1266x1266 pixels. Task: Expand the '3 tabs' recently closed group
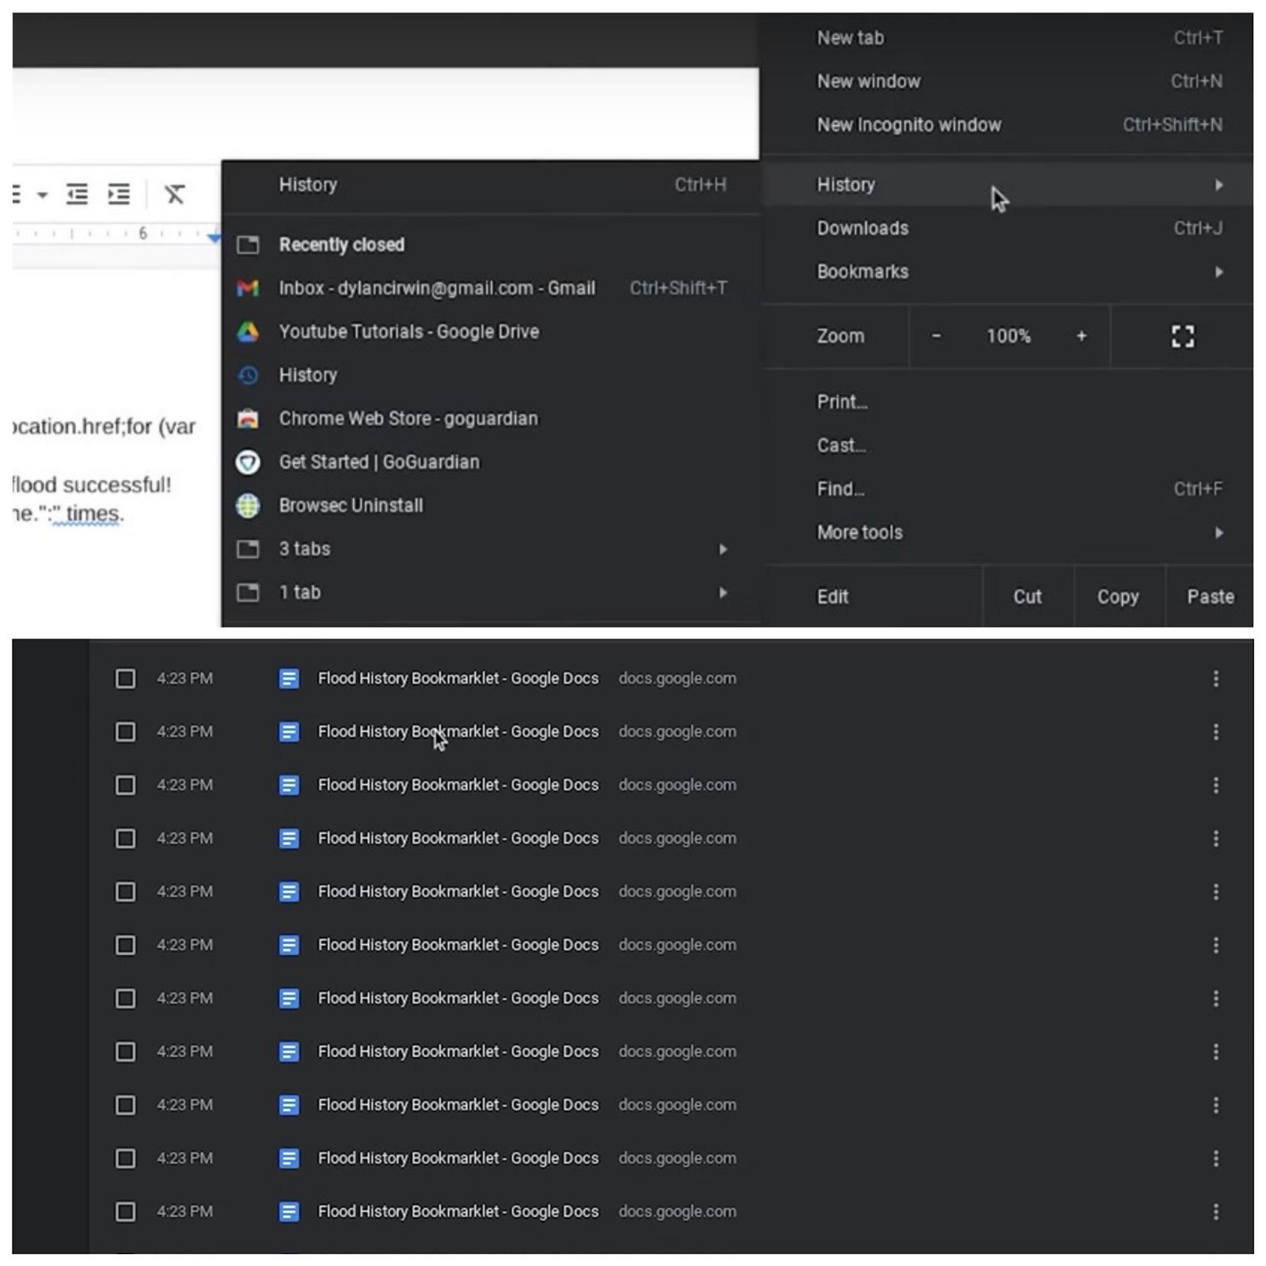[491, 549]
